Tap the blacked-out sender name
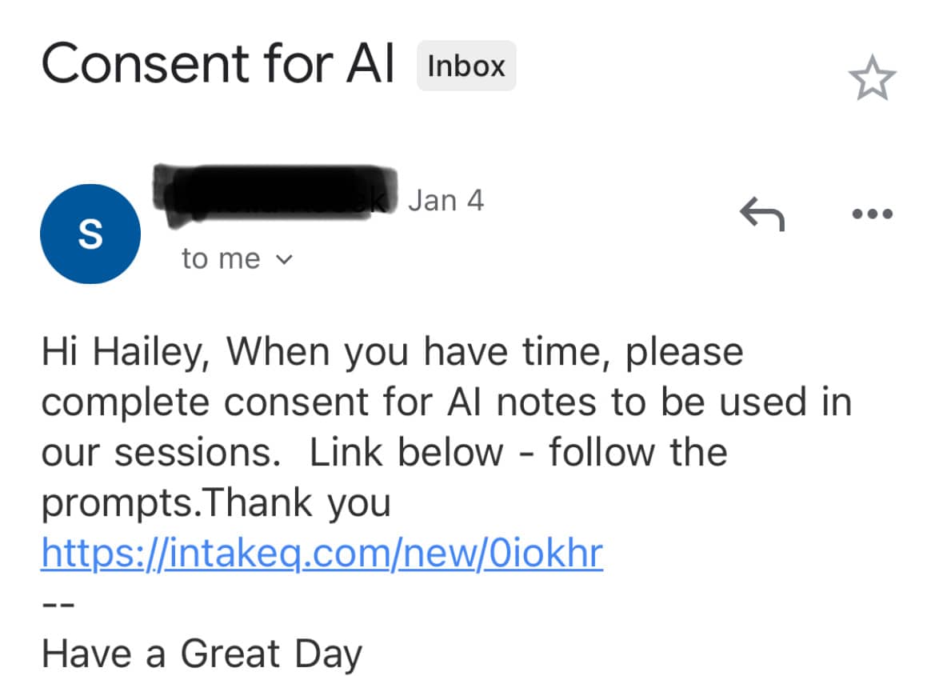 point(275,194)
